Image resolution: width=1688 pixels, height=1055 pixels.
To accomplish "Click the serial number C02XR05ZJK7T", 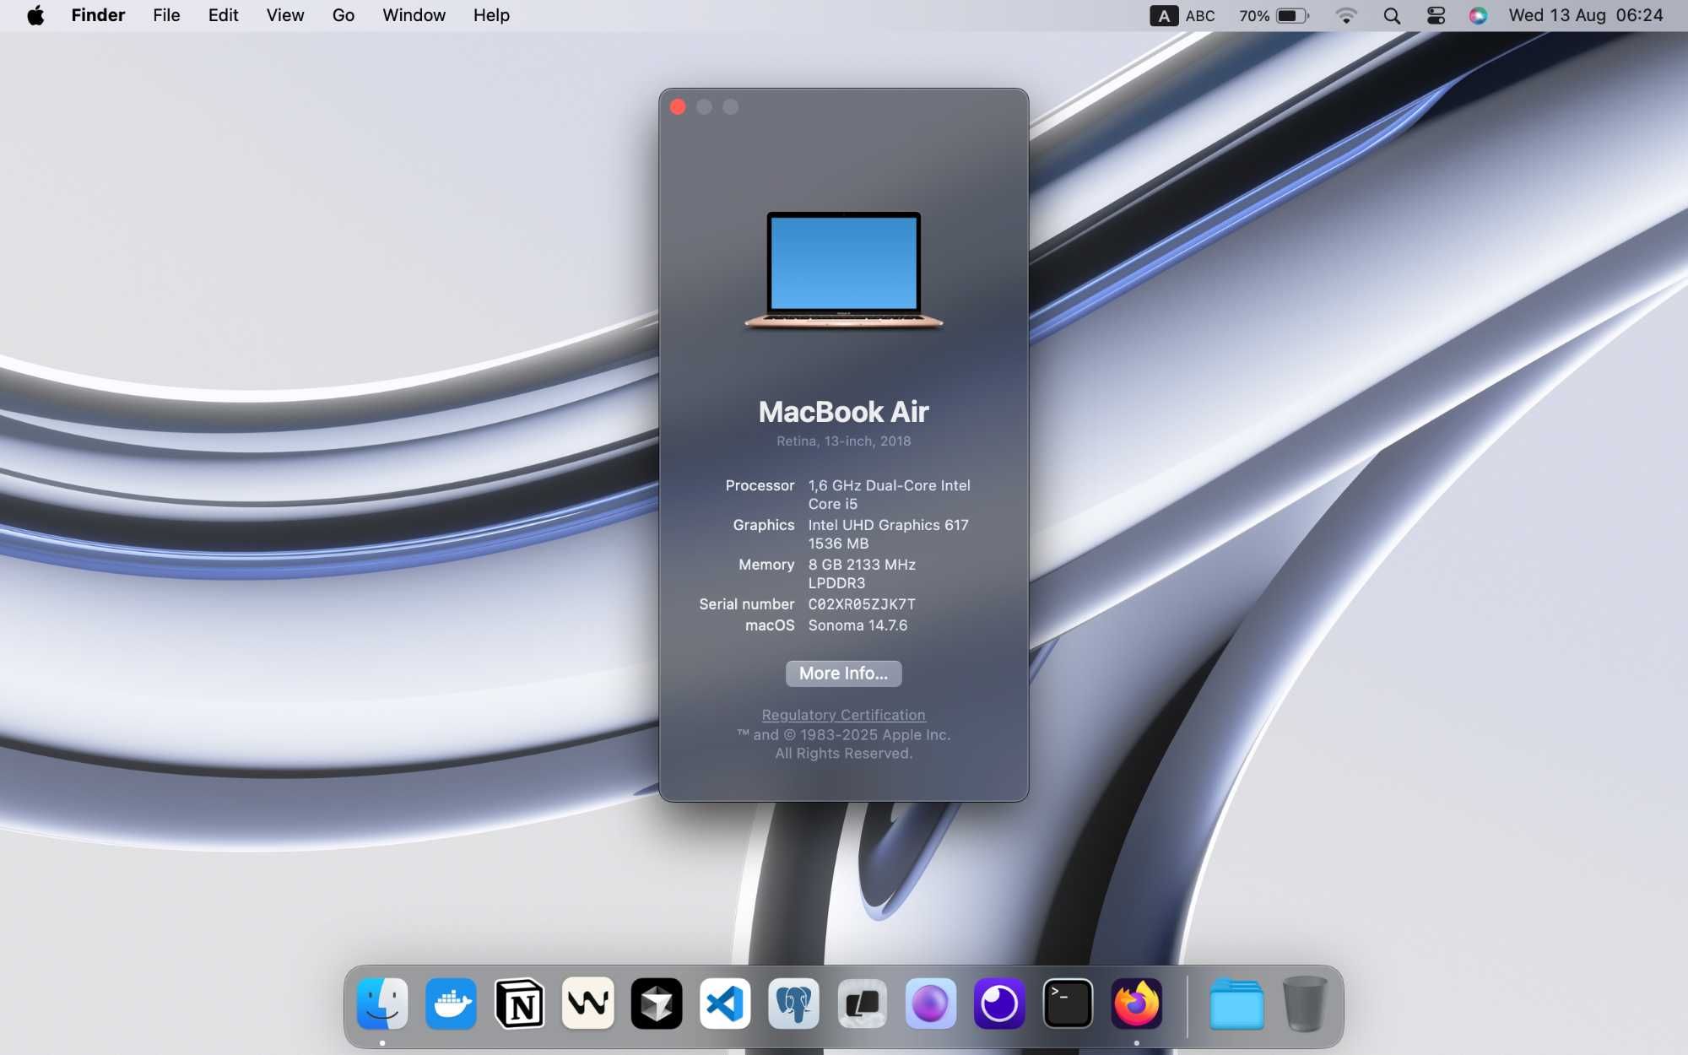I will click(x=862, y=604).
